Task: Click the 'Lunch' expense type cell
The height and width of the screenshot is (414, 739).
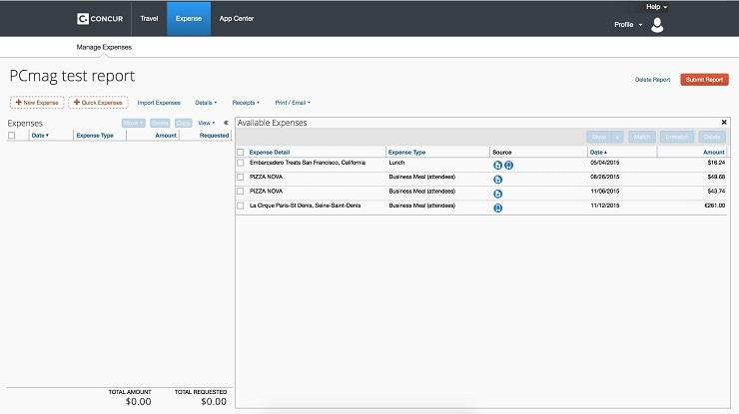Action: tap(396, 163)
